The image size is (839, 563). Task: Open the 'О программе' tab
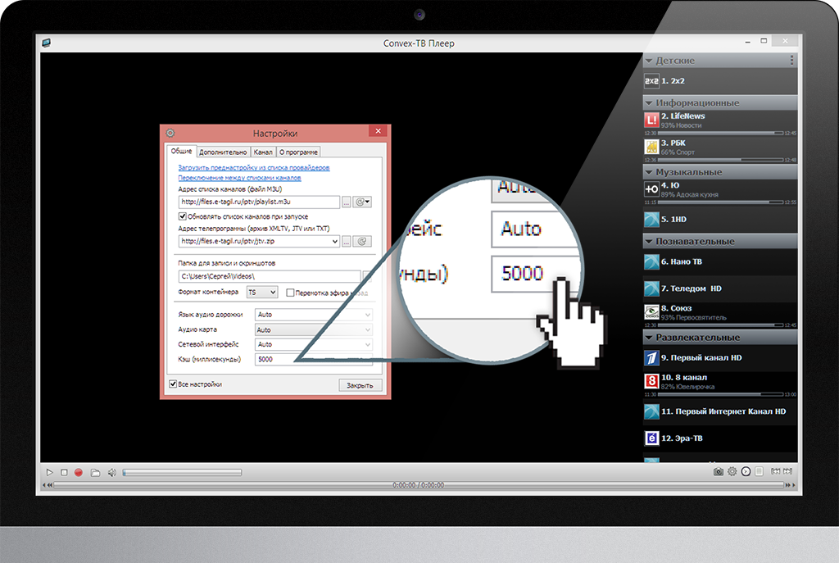click(297, 152)
